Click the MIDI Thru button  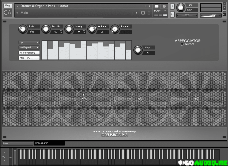tap(29, 58)
